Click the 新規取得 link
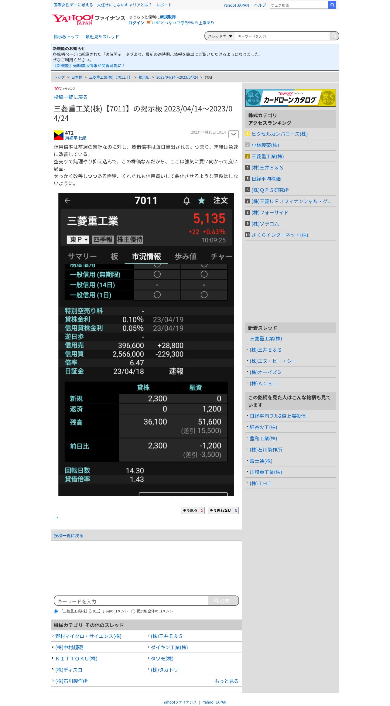This screenshot has width=390, height=706. [168, 17]
